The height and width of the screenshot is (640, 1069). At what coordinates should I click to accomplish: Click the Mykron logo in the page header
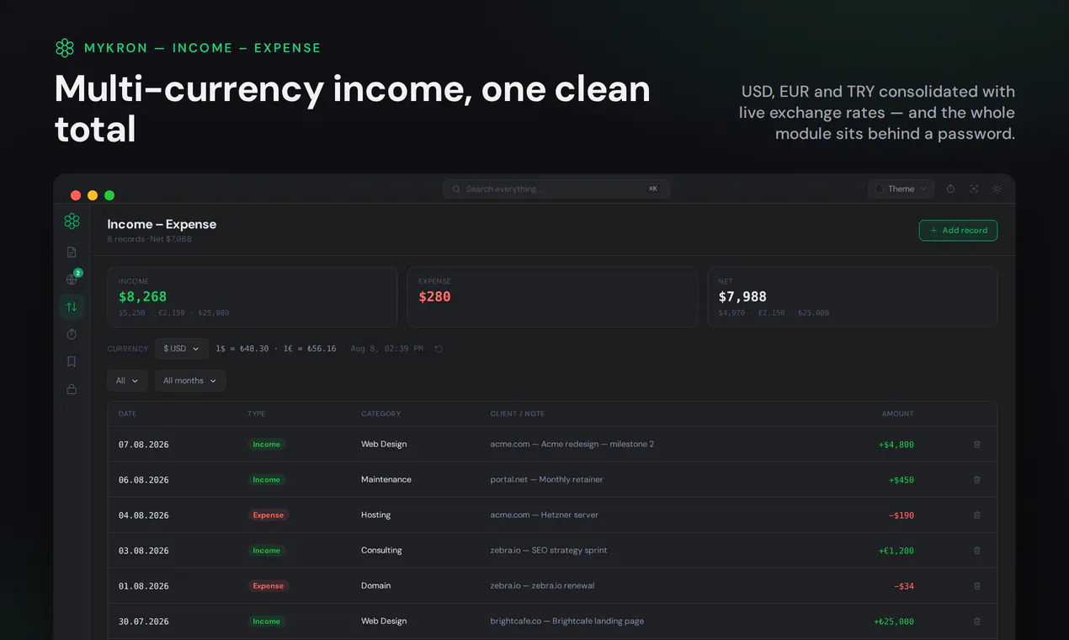pyautogui.click(x=65, y=48)
